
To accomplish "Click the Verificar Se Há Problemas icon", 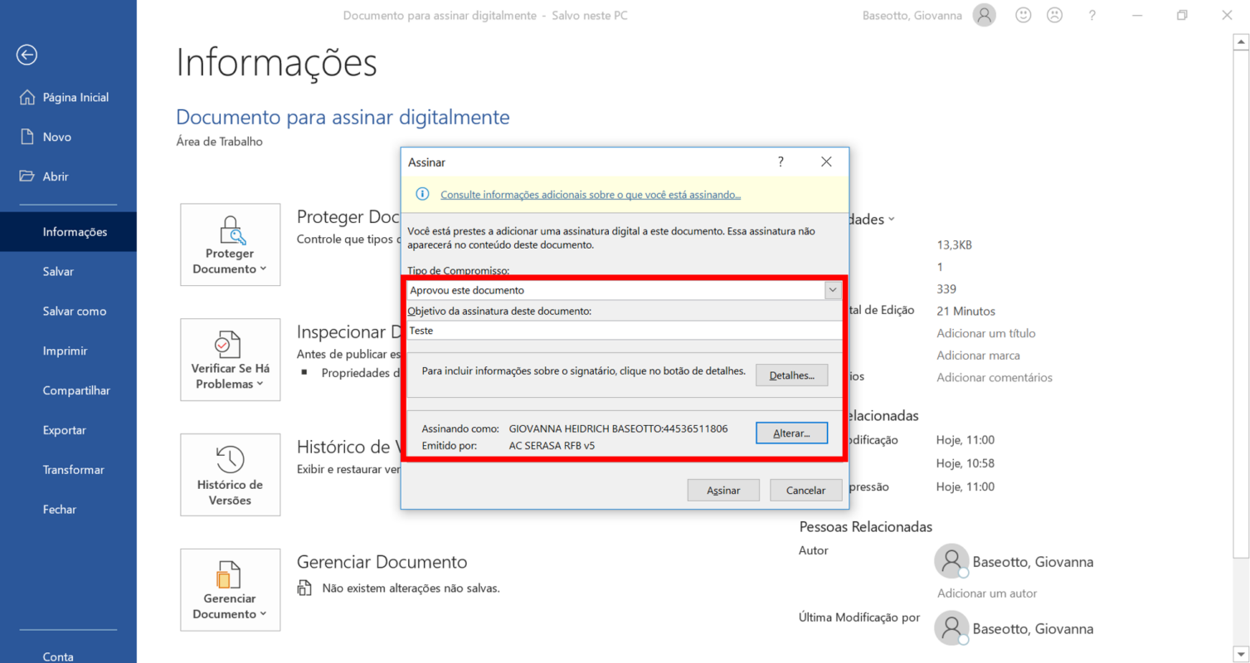I will [x=231, y=360].
